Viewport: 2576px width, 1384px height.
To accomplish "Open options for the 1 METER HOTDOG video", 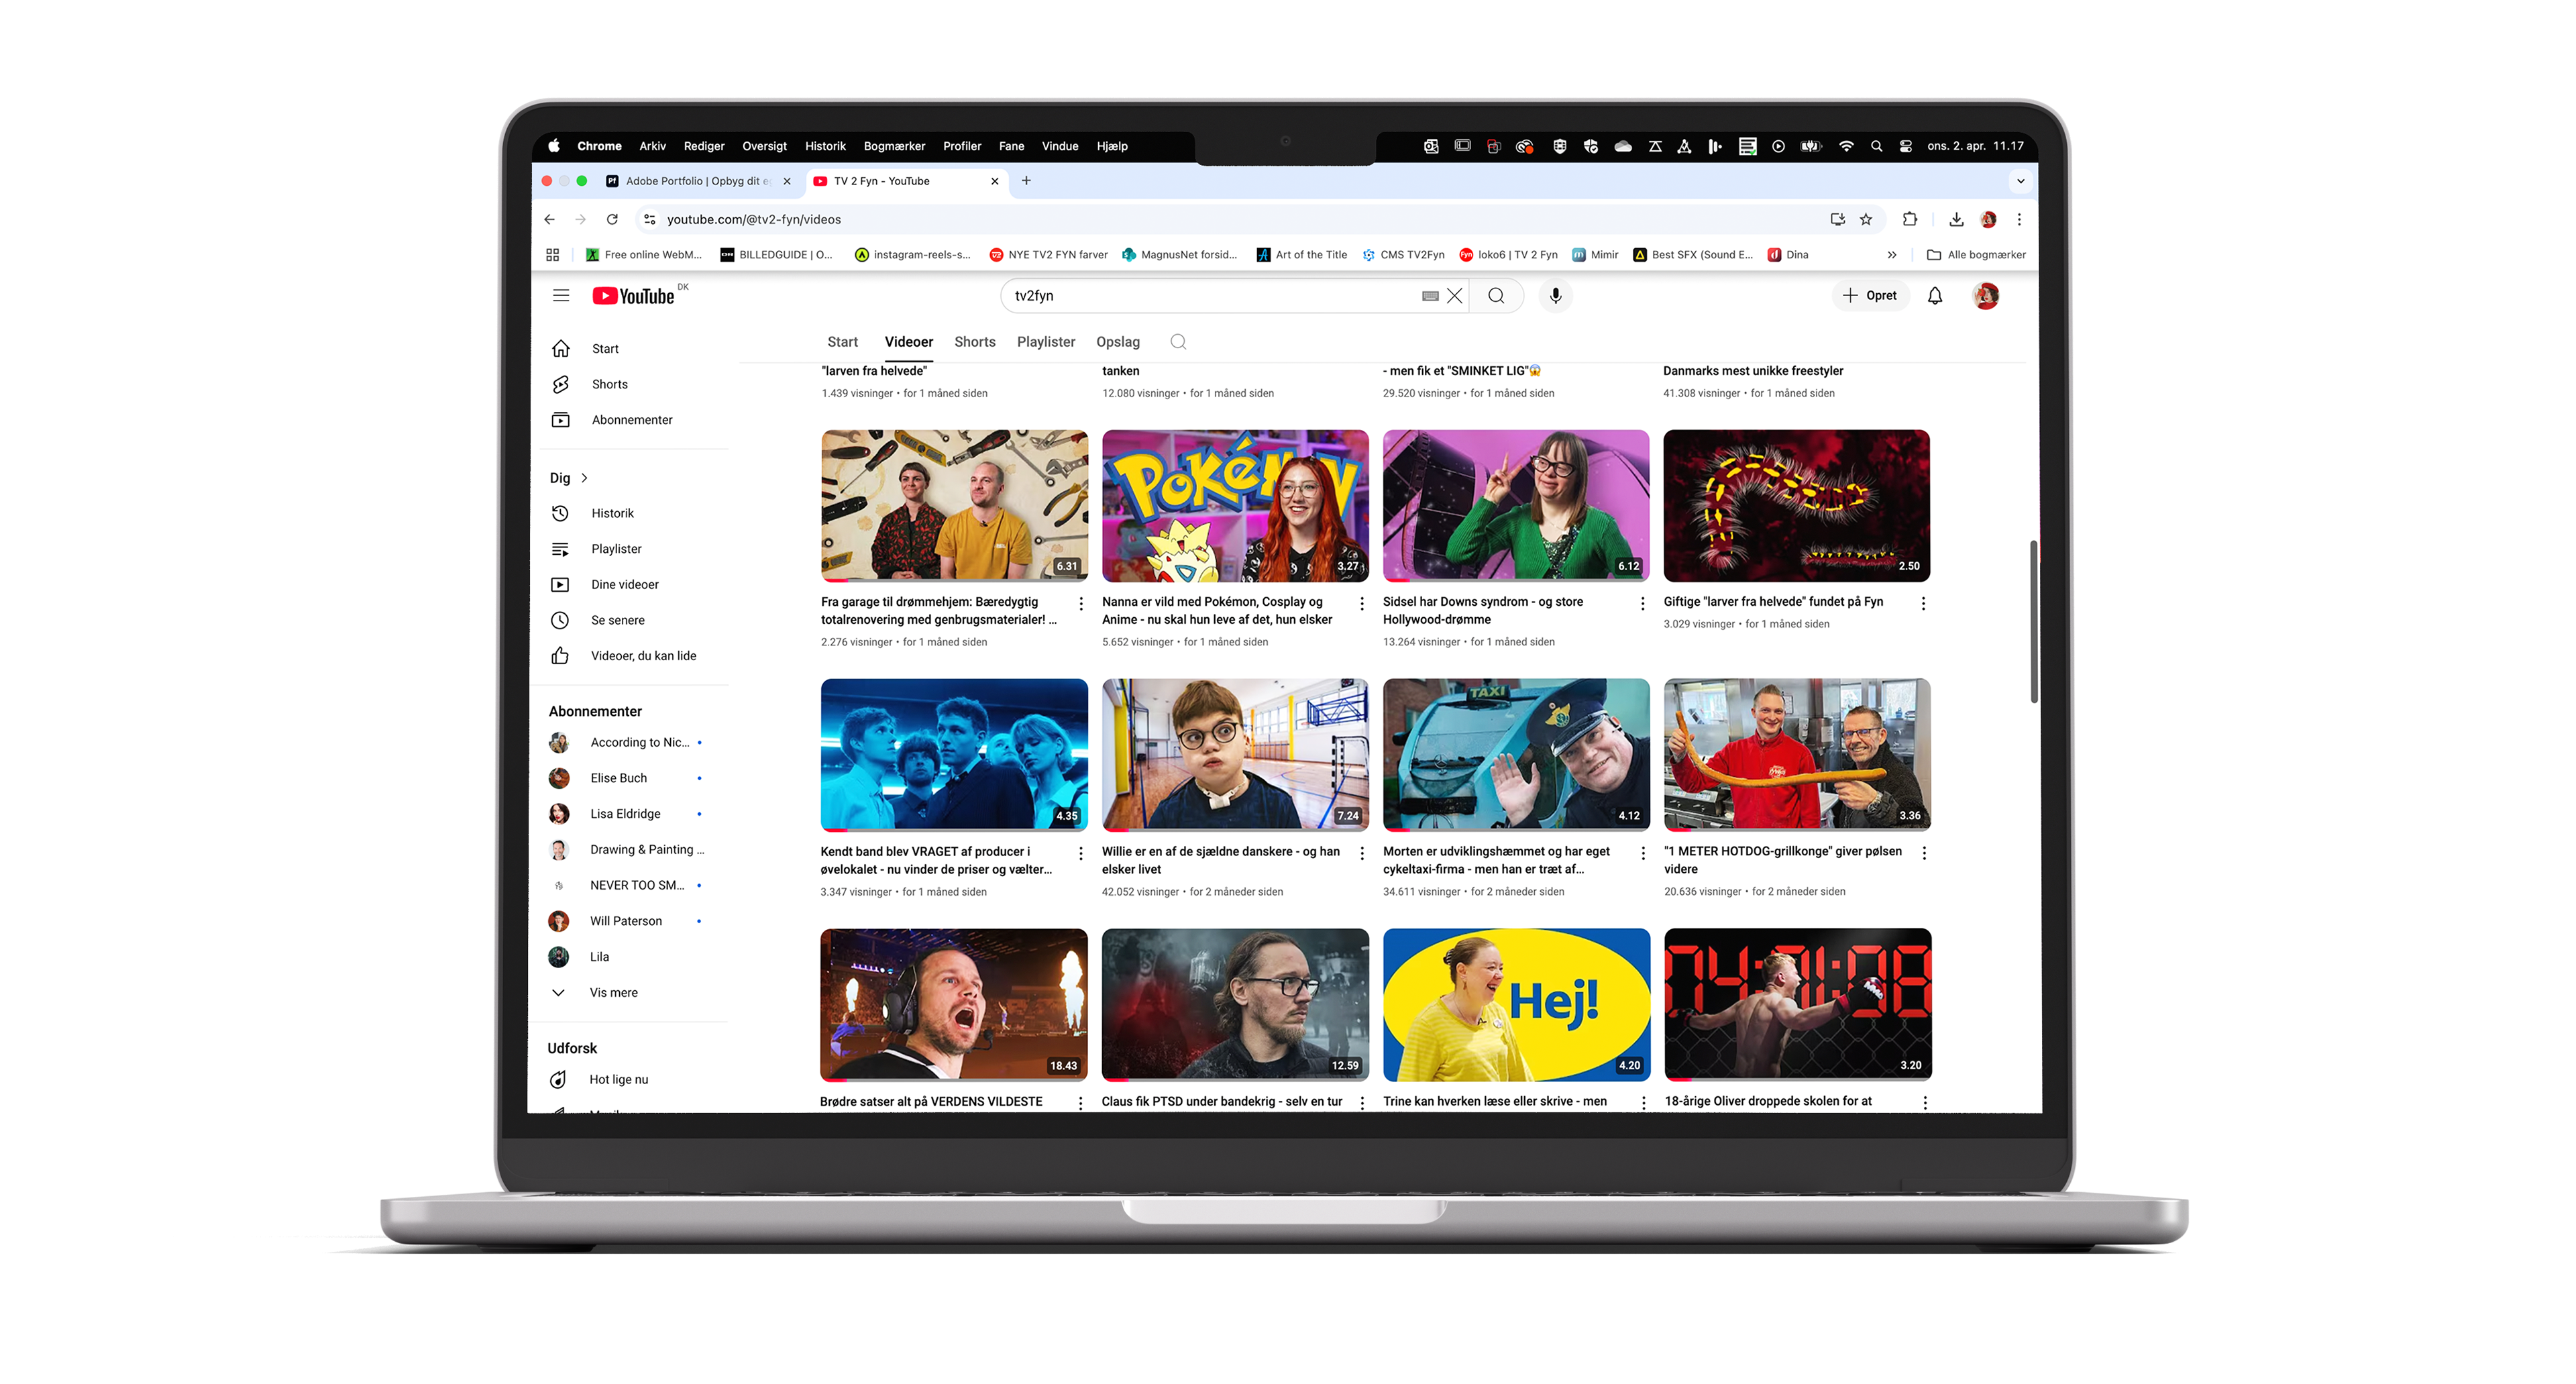I will [x=1924, y=853].
